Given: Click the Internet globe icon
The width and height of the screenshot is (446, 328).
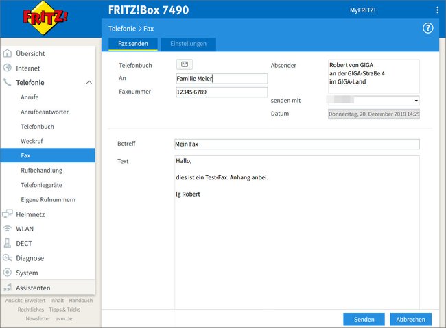Looking at the screenshot, I should [8, 68].
